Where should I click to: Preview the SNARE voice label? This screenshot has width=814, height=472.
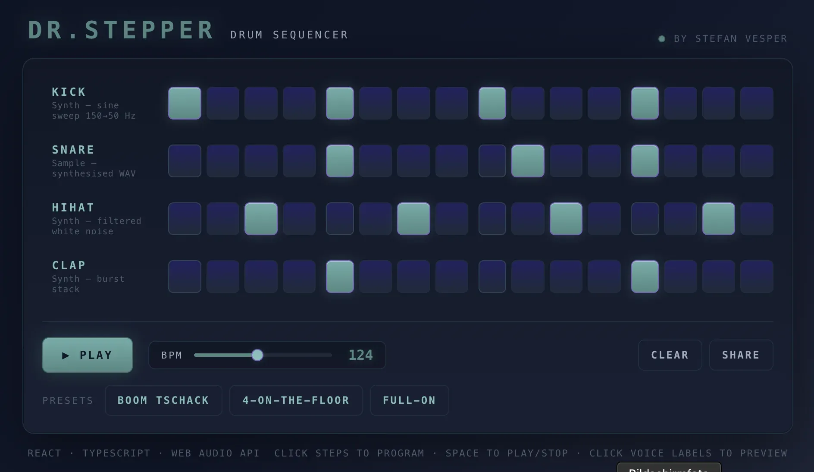coord(73,150)
